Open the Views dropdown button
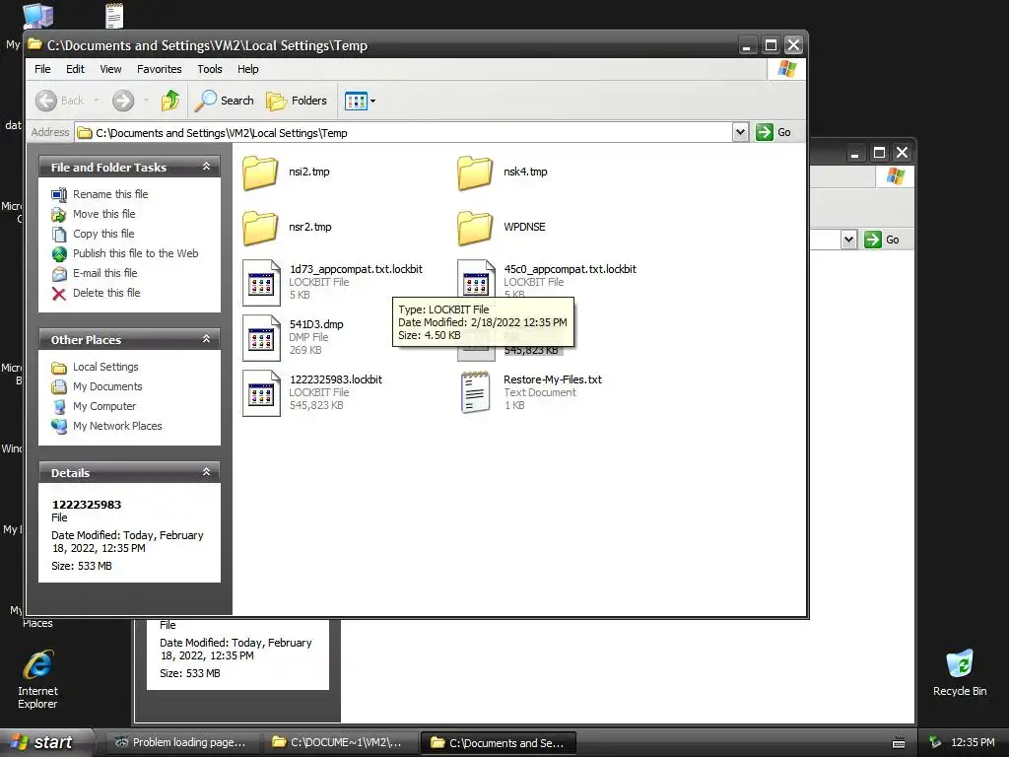 (x=360, y=101)
